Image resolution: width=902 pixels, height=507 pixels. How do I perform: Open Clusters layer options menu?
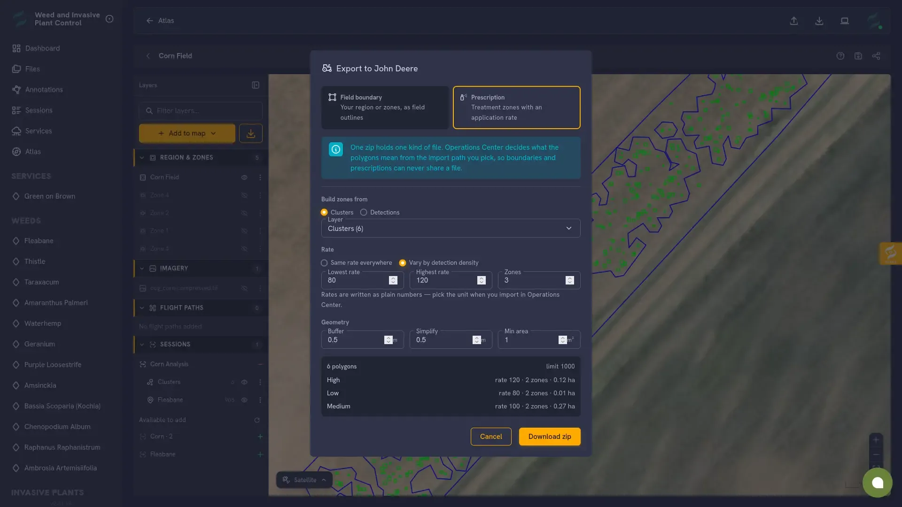tap(260, 382)
